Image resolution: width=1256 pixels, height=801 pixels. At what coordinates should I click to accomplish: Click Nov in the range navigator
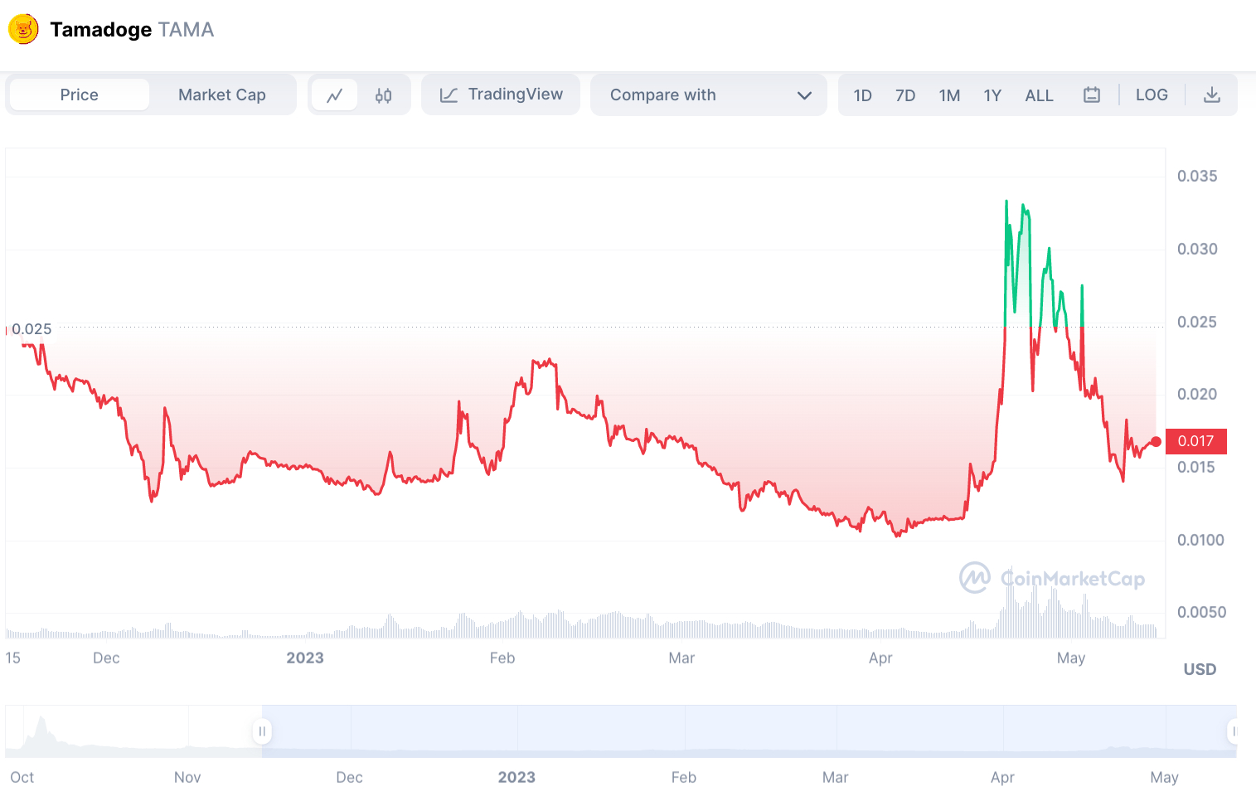(187, 777)
